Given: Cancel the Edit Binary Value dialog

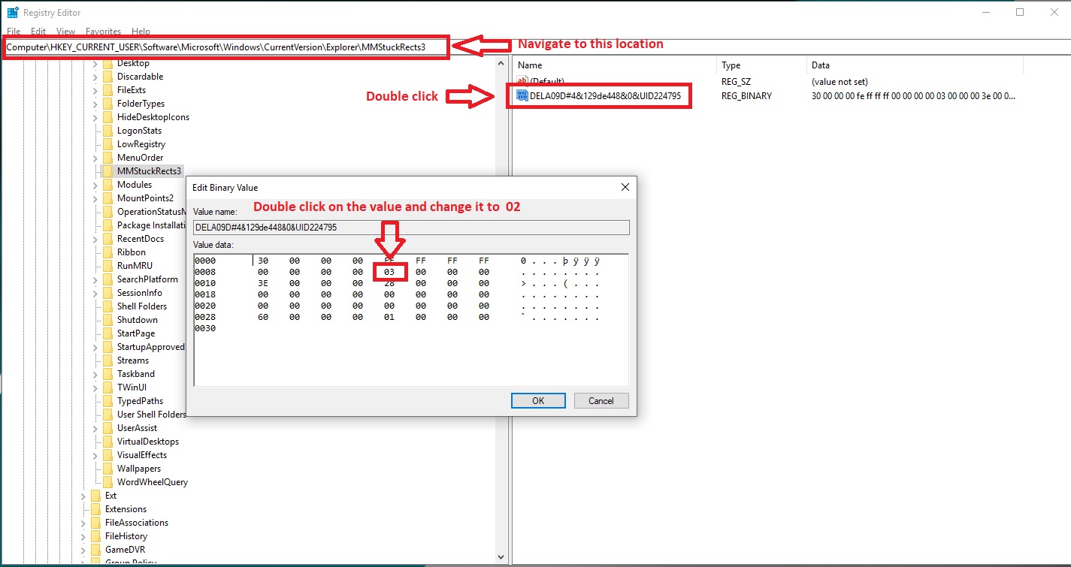Looking at the screenshot, I should (601, 401).
